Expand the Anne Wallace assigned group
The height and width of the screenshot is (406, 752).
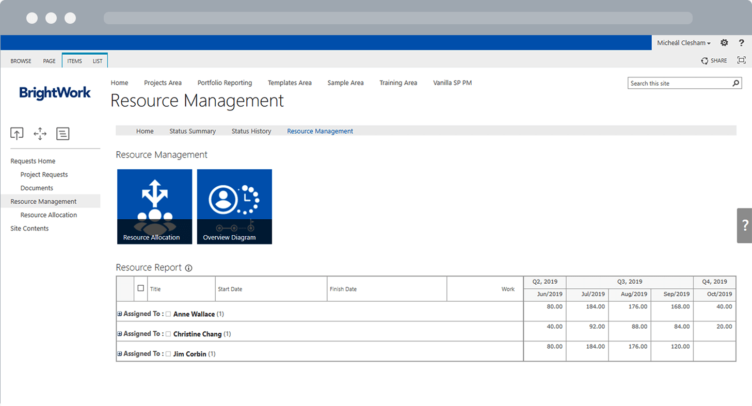pyautogui.click(x=120, y=314)
